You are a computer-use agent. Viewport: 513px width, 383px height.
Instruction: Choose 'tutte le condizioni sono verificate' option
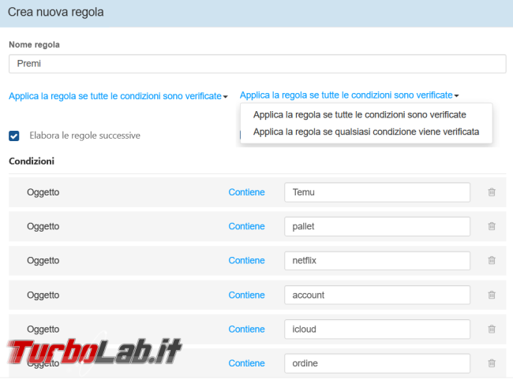pos(360,115)
